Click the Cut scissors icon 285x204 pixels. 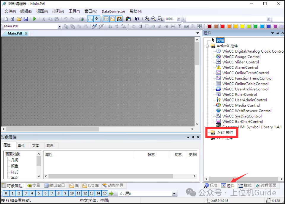point(43,19)
